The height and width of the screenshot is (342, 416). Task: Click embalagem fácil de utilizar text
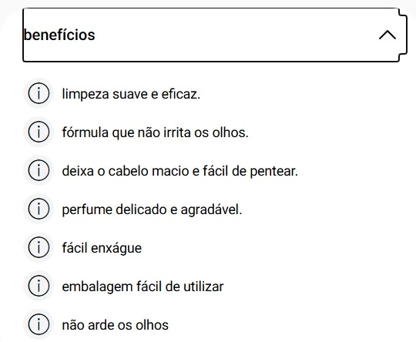pyautogui.click(x=143, y=287)
